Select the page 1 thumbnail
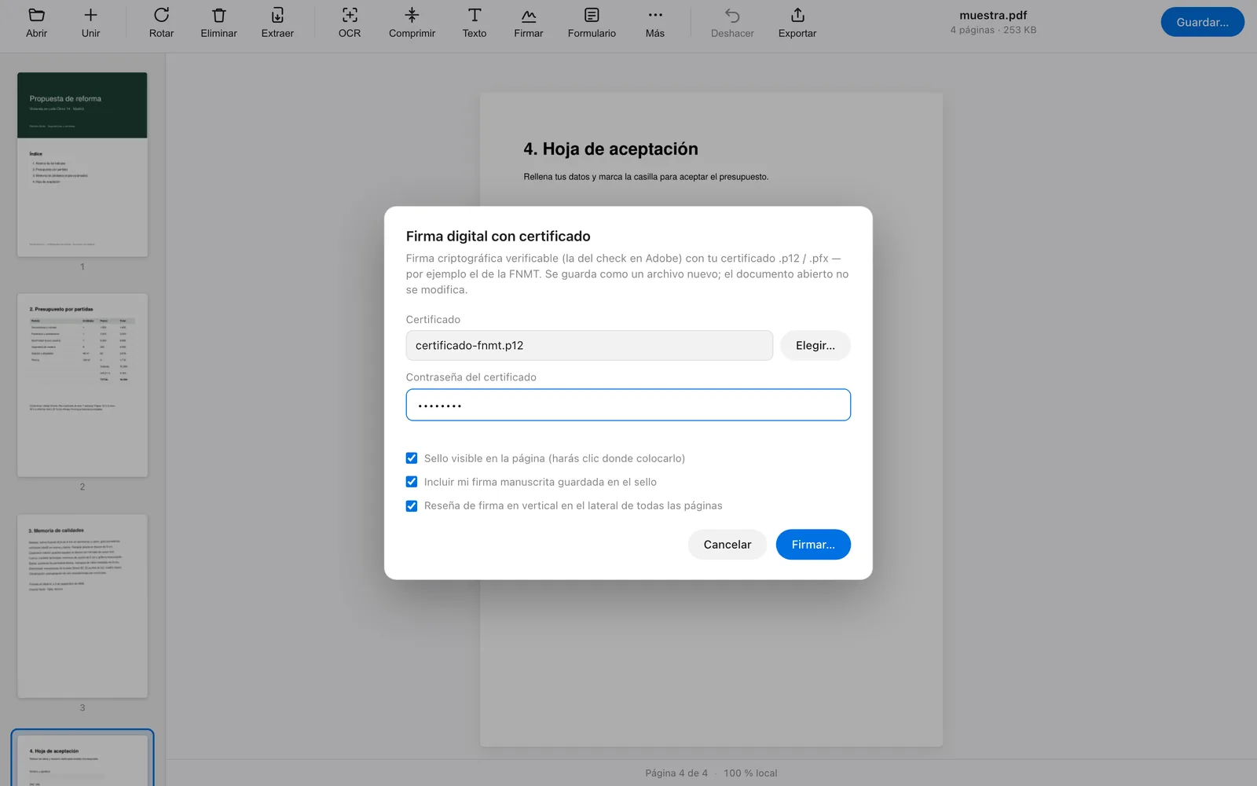Screen dimensions: 1257x786 click(x=82, y=164)
